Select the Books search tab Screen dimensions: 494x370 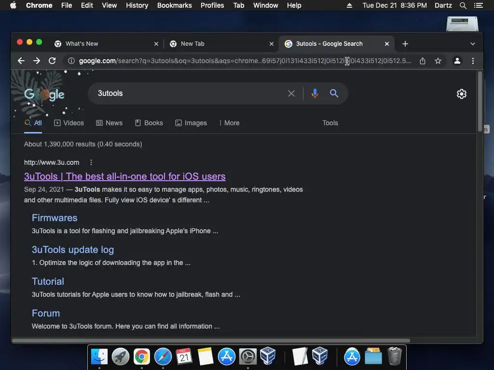(x=149, y=123)
